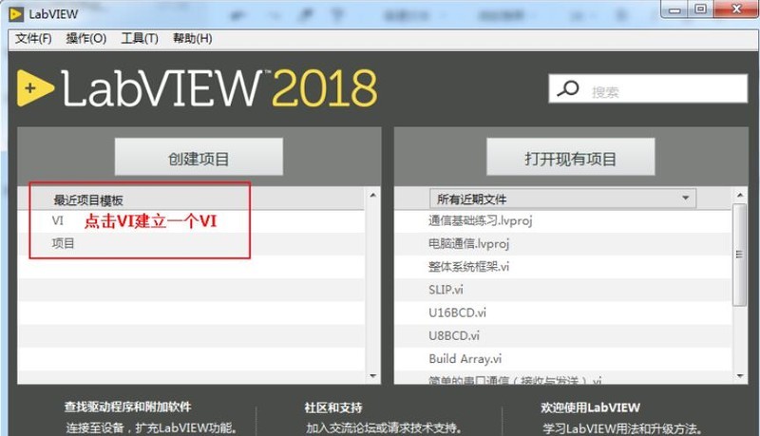Open 社区和支持 link
Viewport: 760px width, 436px height.
click(x=333, y=408)
